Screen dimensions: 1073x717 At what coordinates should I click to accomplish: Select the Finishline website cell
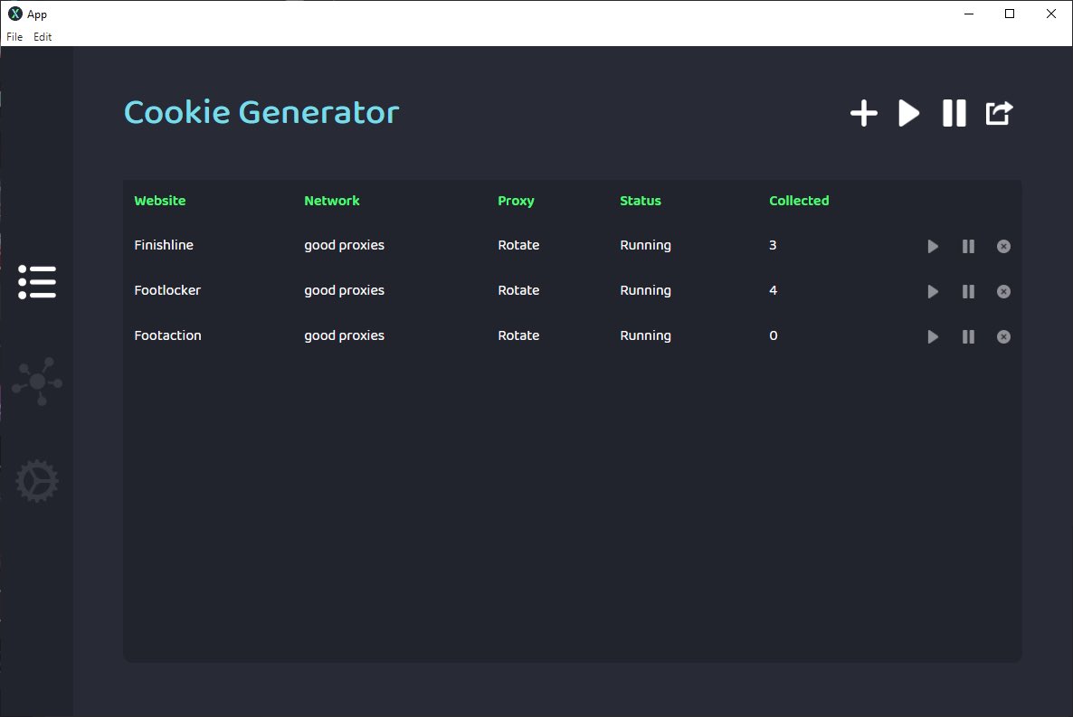(164, 245)
